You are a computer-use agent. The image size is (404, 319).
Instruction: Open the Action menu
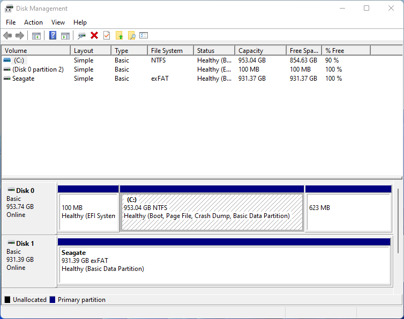pyautogui.click(x=34, y=22)
